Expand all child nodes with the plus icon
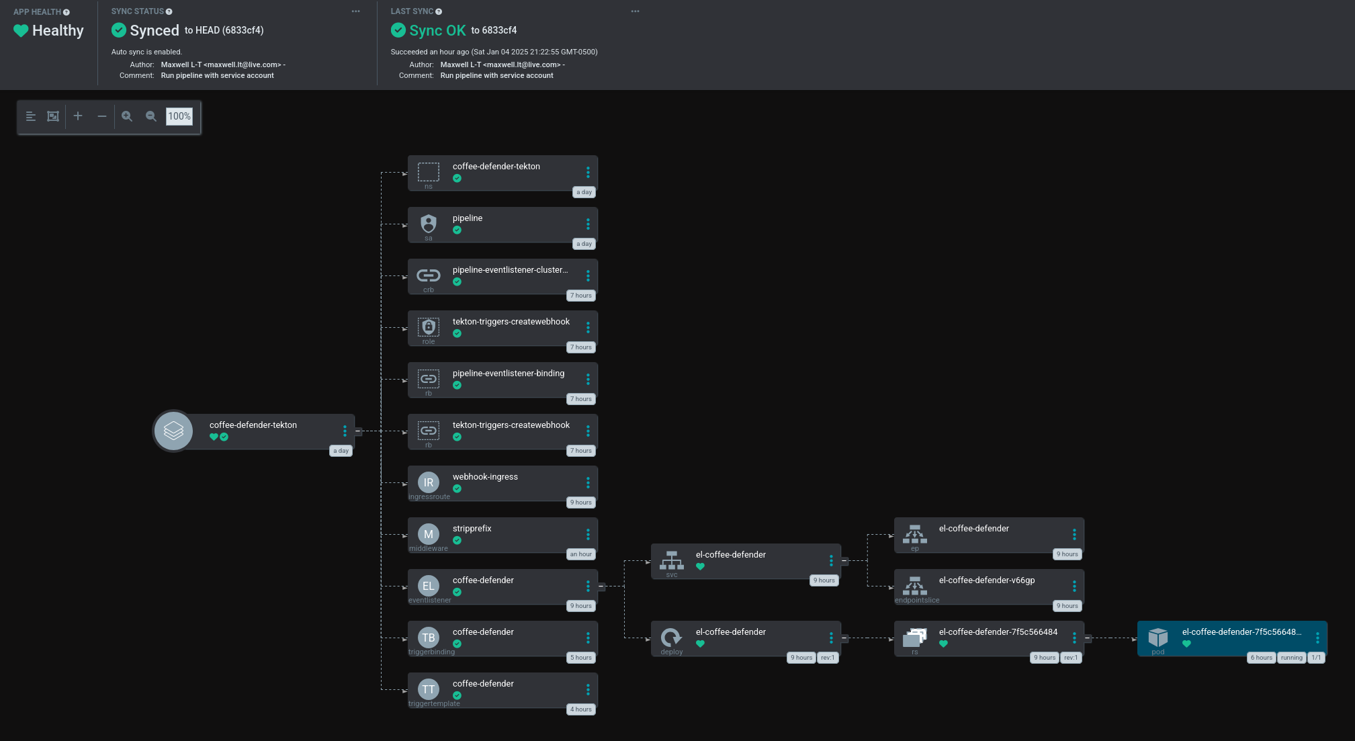Viewport: 1355px width, 741px height. click(x=78, y=116)
